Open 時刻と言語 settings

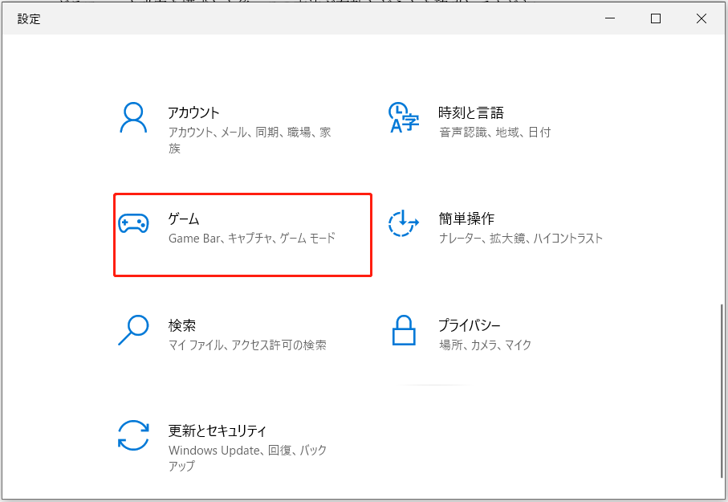tap(482, 120)
